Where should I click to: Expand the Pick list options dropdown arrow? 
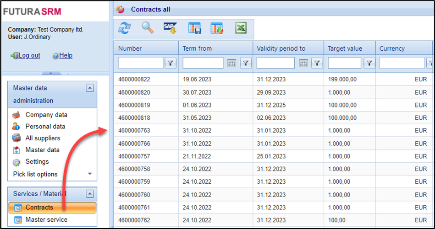[90, 174]
